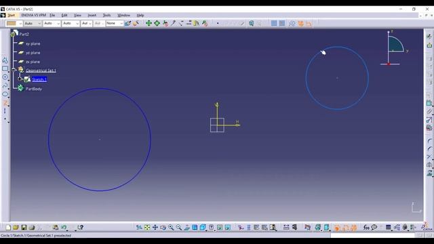Screen dimensions: 434x244
Task: Select the Spline tool in left toolbar
Action: [5, 86]
